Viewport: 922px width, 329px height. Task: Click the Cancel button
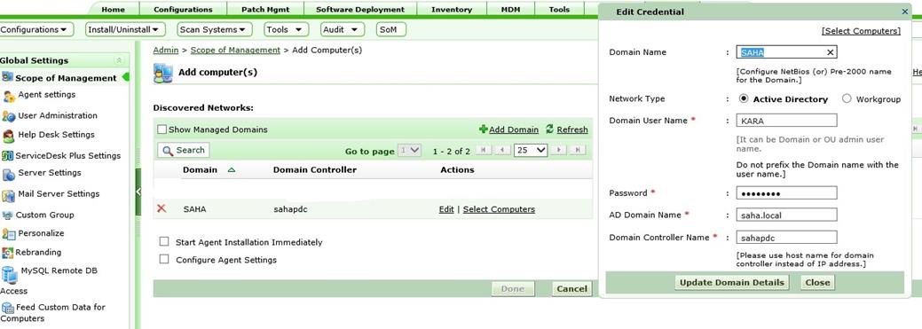click(x=571, y=289)
